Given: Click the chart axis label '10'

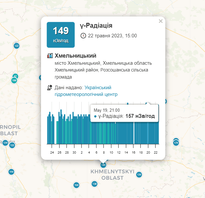Looking at the screenshot, I should point(111,152).
